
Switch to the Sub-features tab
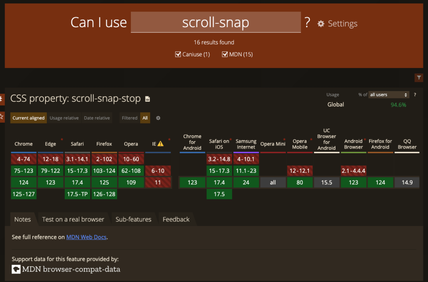coord(133,219)
